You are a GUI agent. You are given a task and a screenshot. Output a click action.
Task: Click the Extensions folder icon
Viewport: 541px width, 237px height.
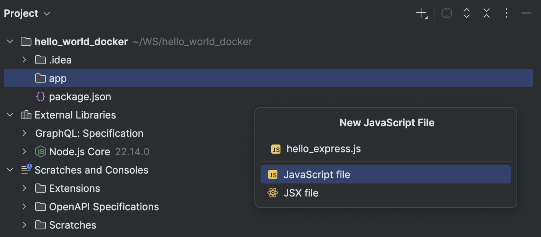[x=41, y=188]
